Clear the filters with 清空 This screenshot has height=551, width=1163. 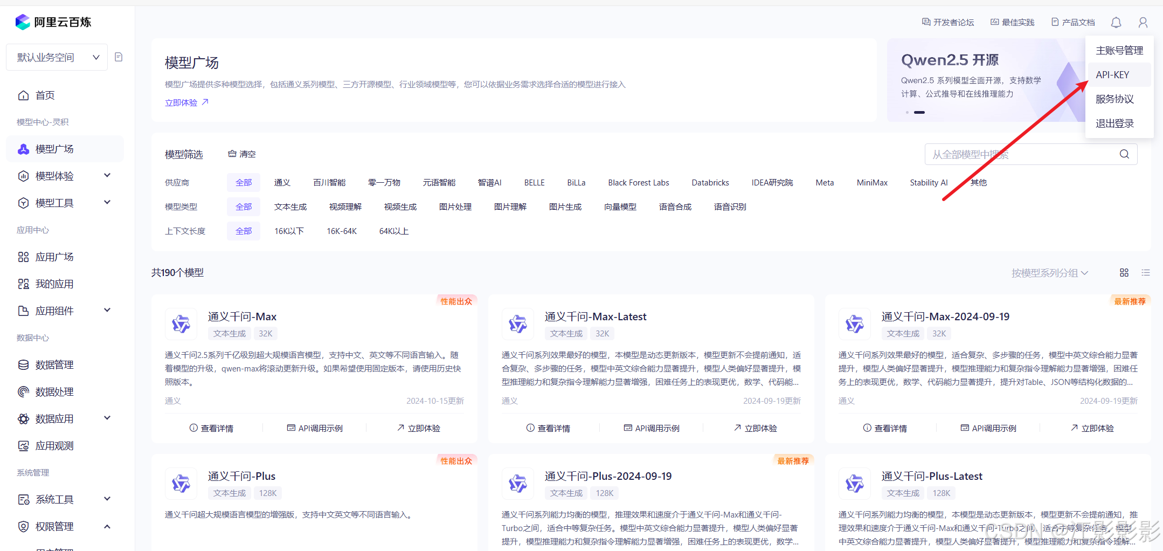point(242,154)
